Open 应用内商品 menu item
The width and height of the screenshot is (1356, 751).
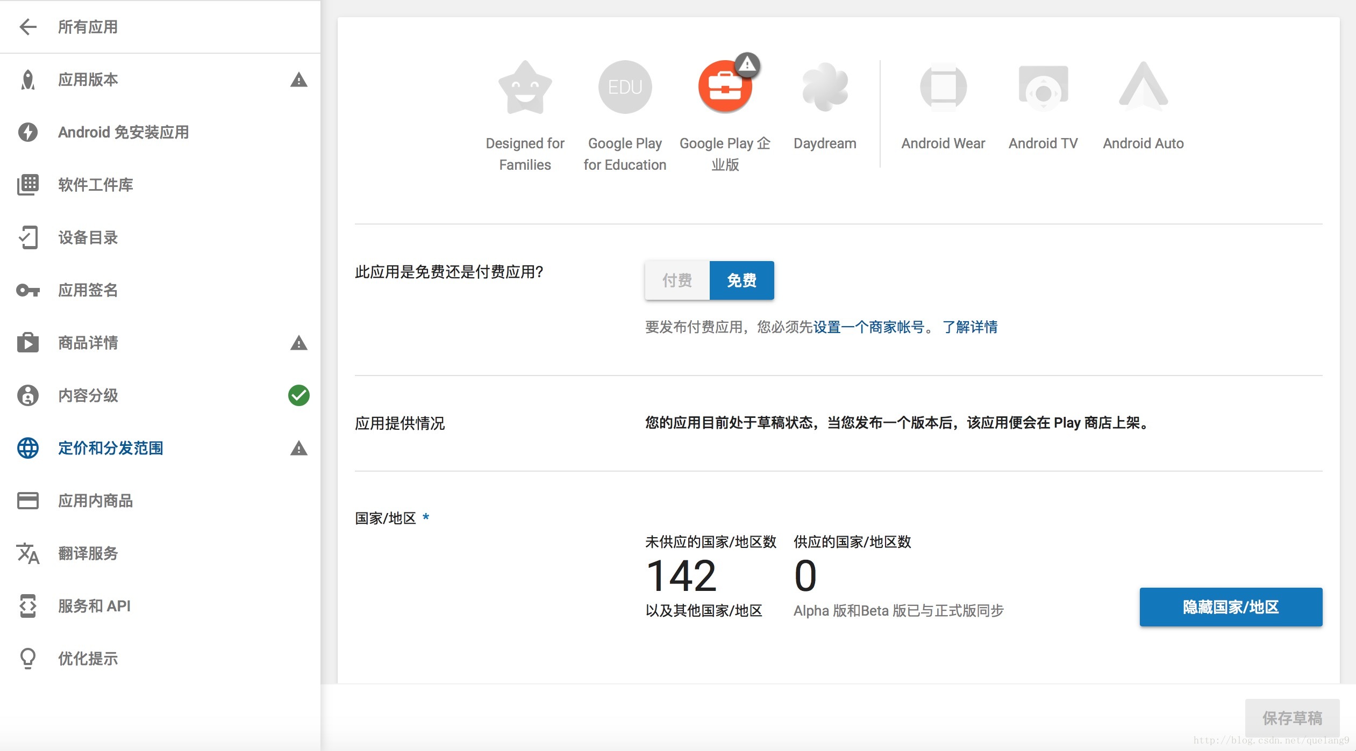pyautogui.click(x=95, y=501)
